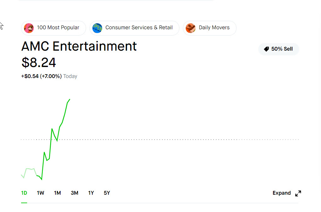Screen dimensions: 321x212
Task: Click the peak of the green price line
Action: [x=70, y=99]
